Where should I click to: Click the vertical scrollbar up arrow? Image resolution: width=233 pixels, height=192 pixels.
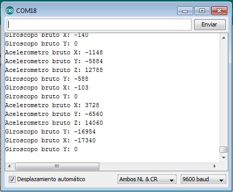(x=224, y=38)
